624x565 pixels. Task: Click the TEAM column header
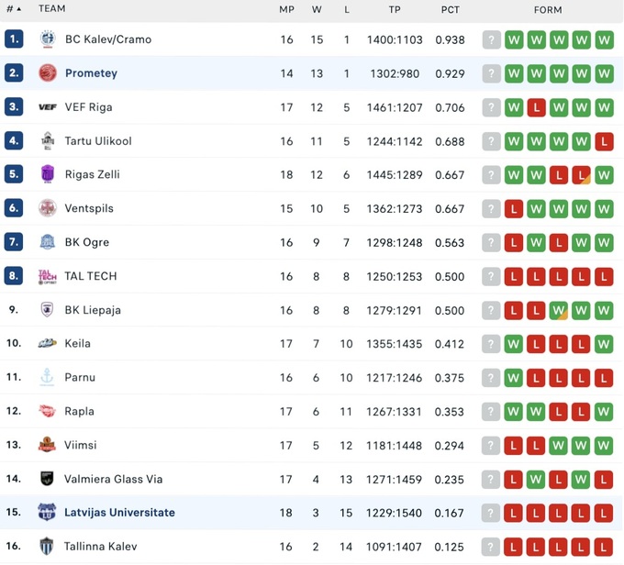click(x=52, y=9)
